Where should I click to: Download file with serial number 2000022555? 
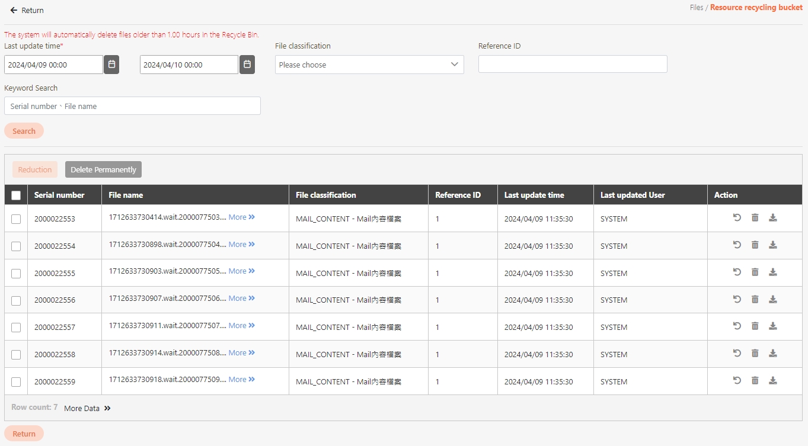pyautogui.click(x=772, y=272)
